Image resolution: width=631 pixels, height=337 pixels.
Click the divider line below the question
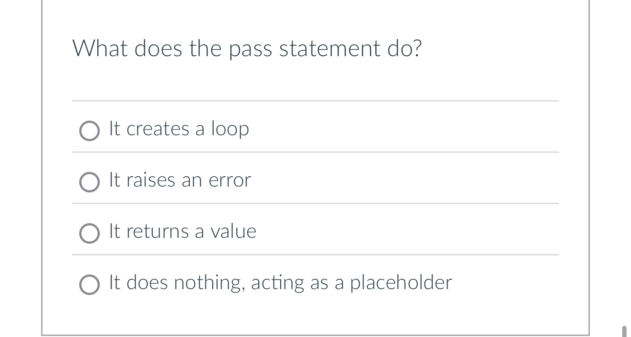(x=315, y=101)
